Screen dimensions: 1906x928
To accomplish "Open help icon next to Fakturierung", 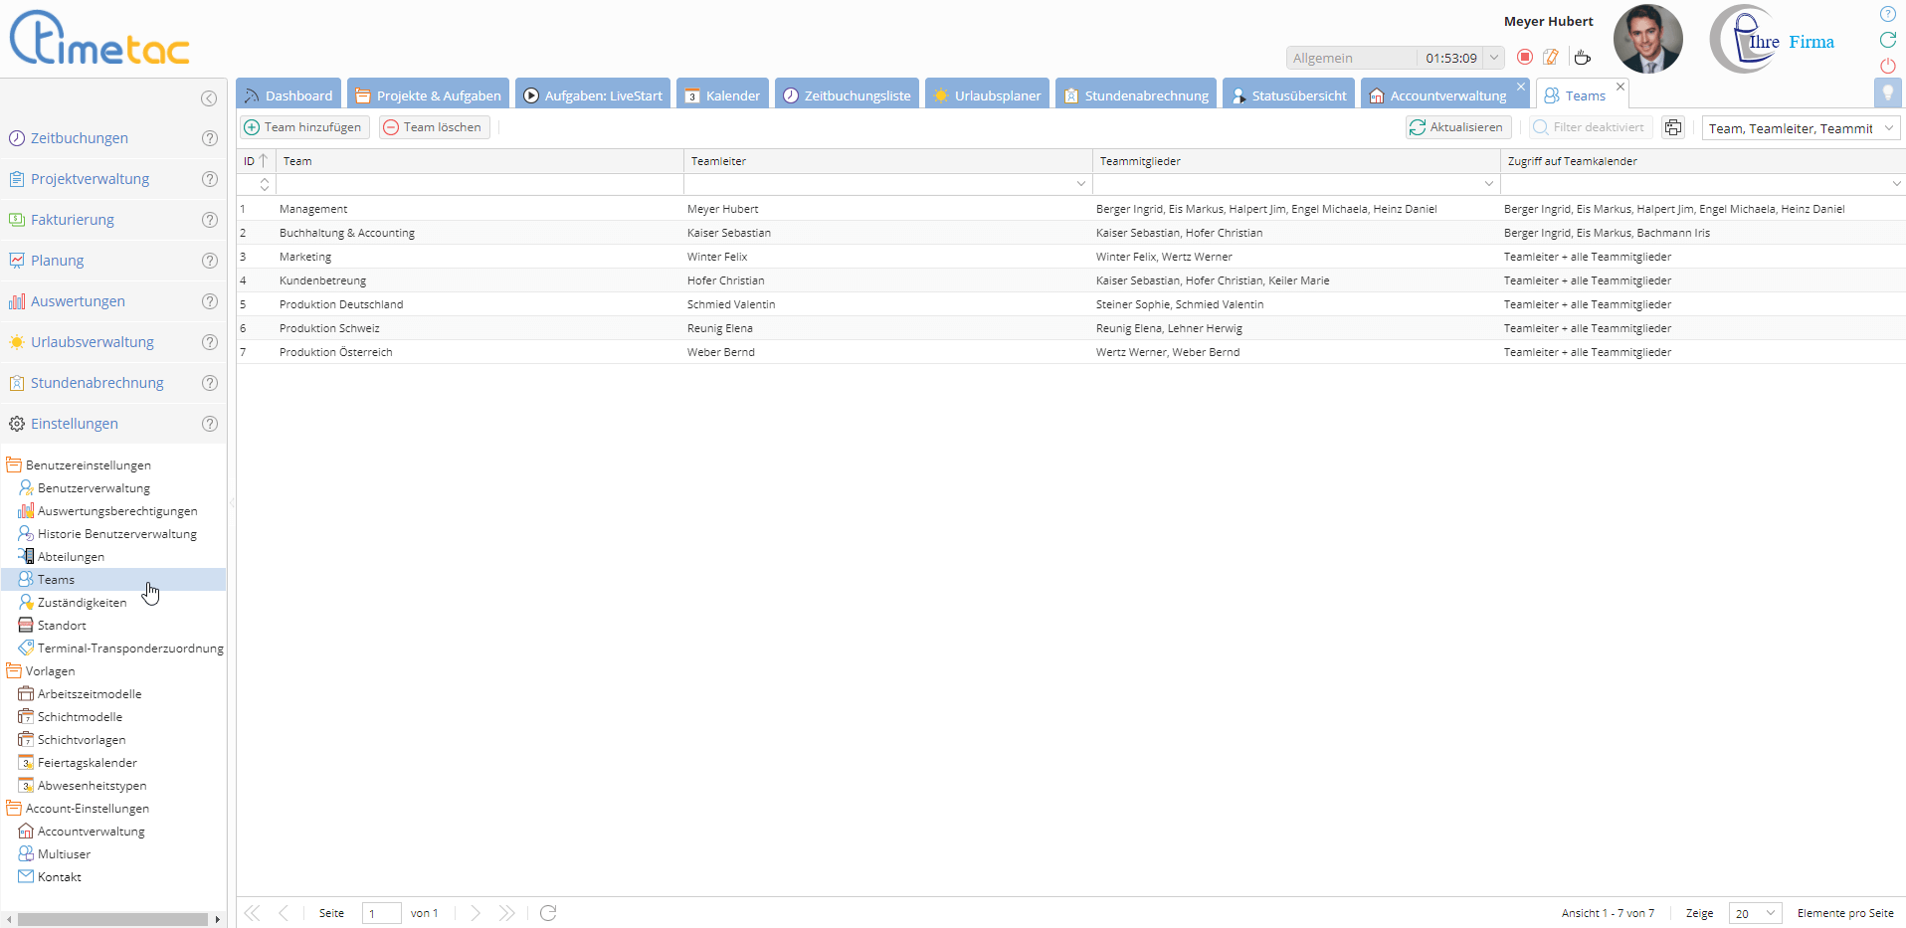I will pos(210,220).
